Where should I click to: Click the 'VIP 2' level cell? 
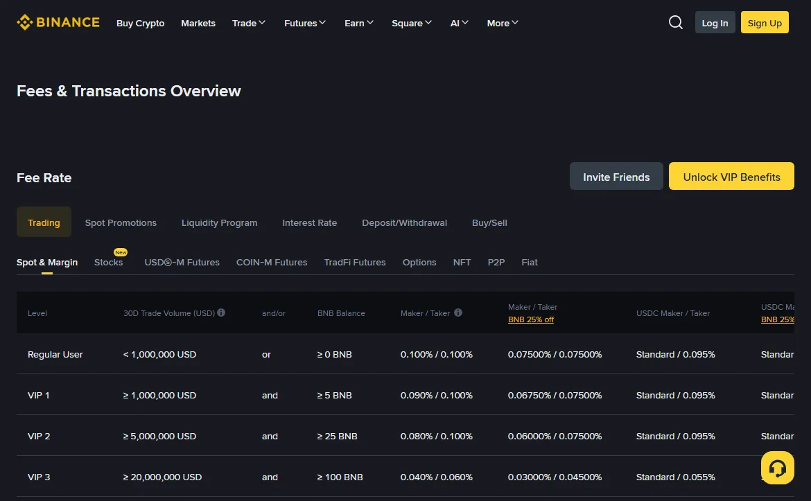point(39,437)
